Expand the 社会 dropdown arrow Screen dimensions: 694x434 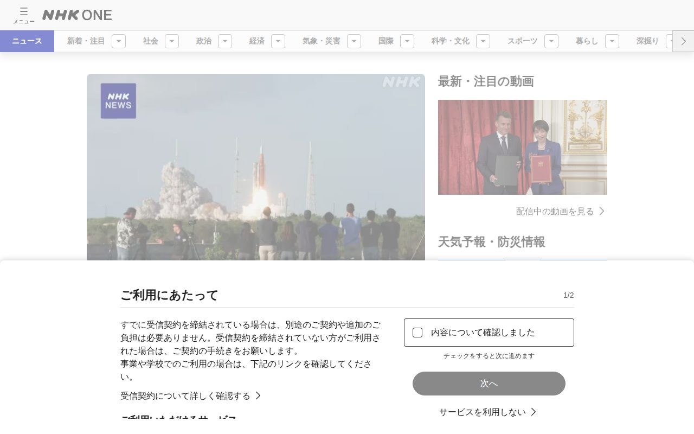(172, 41)
